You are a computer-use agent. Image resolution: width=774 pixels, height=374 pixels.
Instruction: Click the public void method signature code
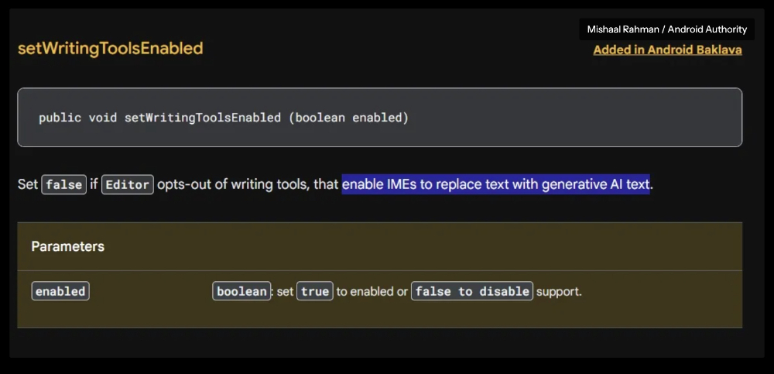[x=224, y=118]
